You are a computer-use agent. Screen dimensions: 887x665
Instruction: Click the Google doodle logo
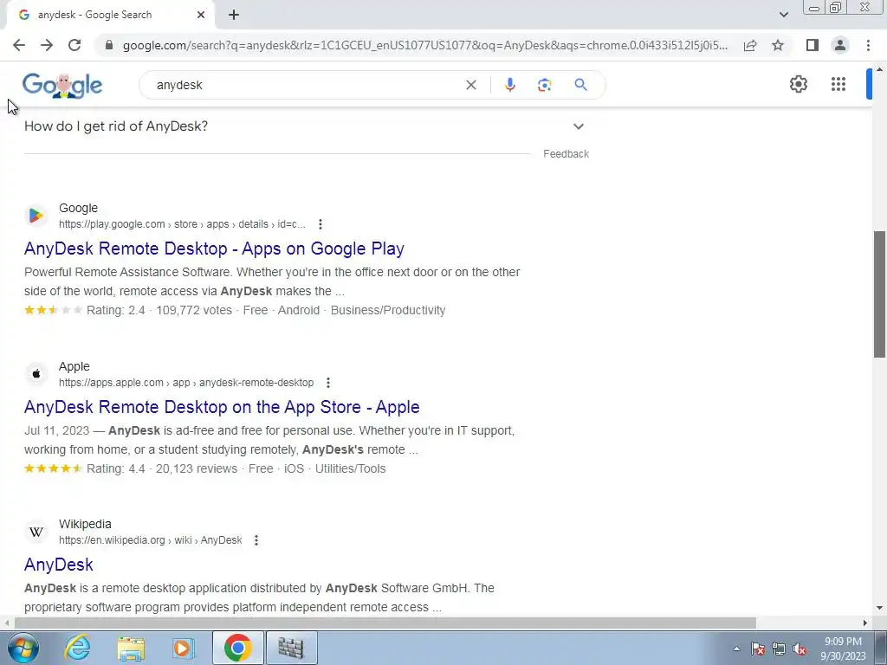[62, 86]
